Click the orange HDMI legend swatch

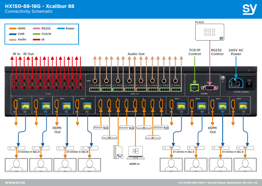click(13, 28)
